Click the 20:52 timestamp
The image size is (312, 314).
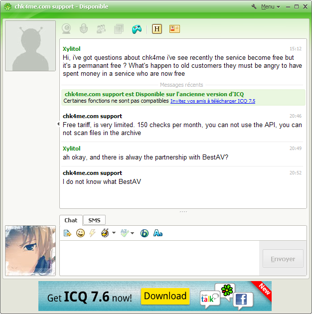[296, 173]
